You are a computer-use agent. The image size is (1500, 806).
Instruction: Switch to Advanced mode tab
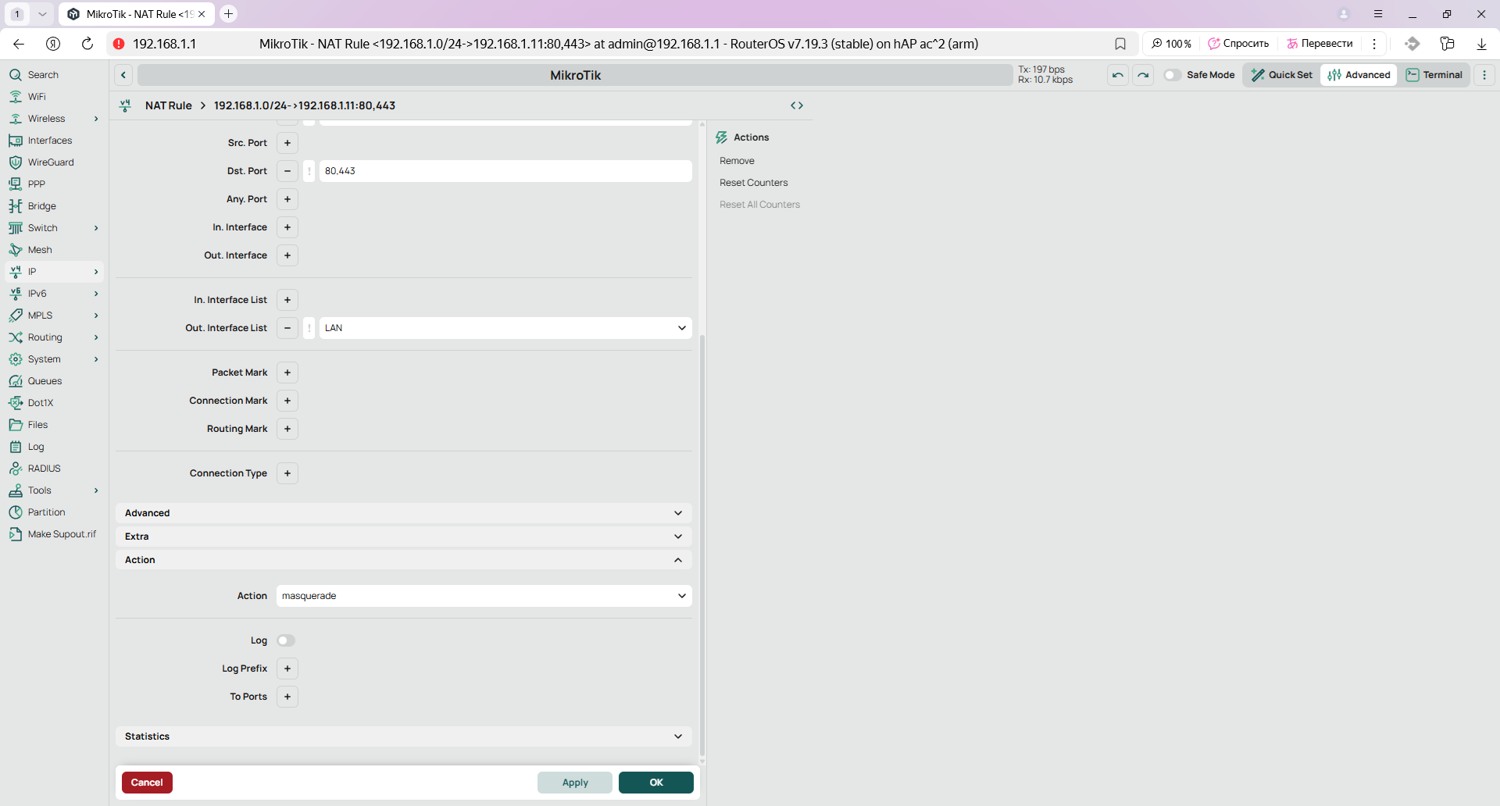coord(1359,75)
